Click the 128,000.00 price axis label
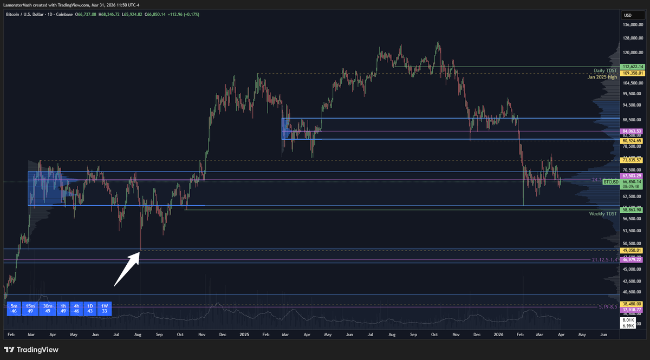The image size is (650, 360). pos(634,38)
